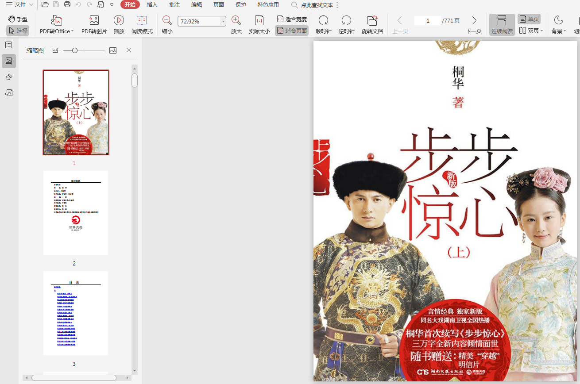Switch to the 开始 tab
The width and height of the screenshot is (580, 384).
(130, 5)
